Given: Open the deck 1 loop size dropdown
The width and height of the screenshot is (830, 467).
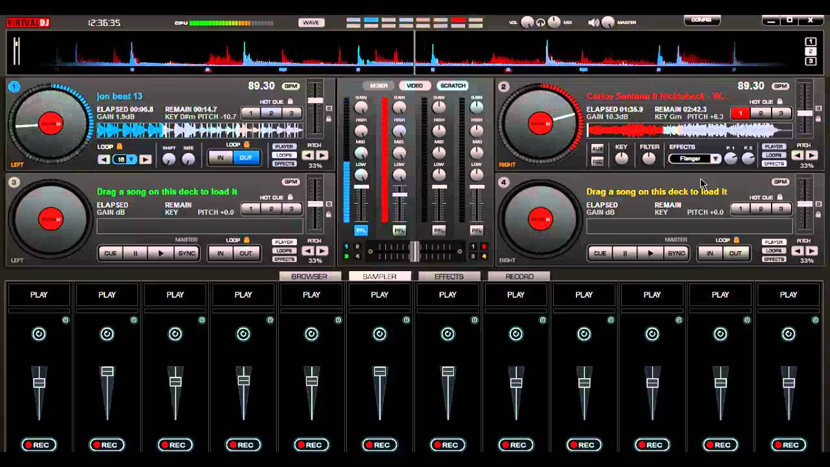Looking at the screenshot, I should point(132,160).
